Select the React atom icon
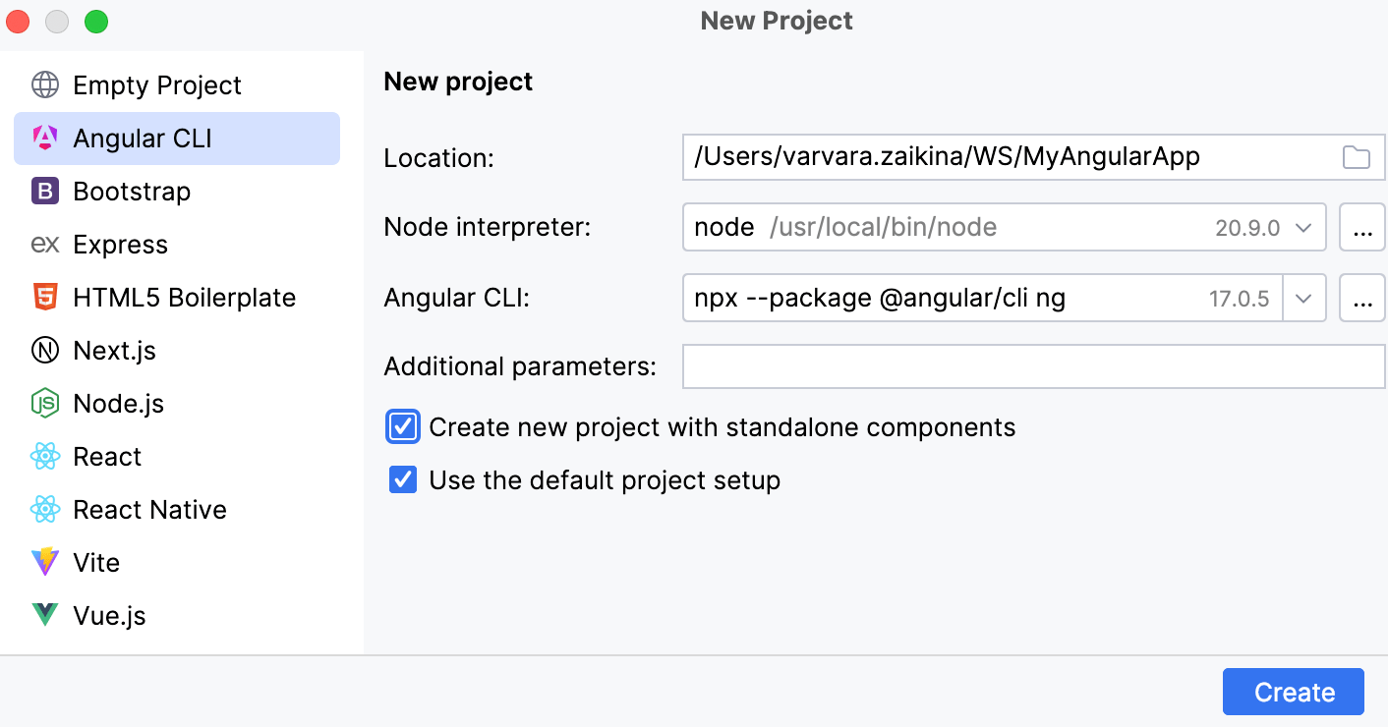1388x727 pixels. 43,456
